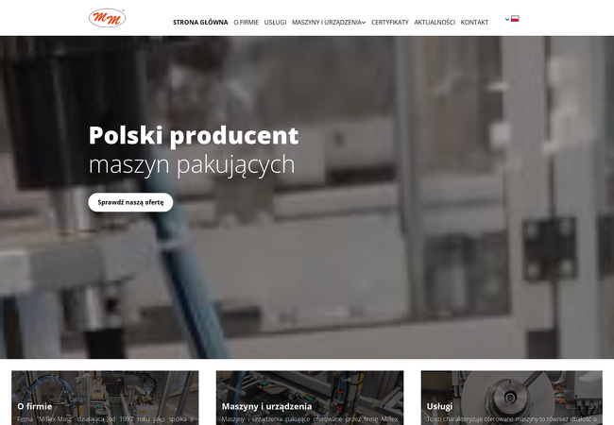Image resolution: width=614 pixels, height=425 pixels.
Task: Select the Maszyny i urządzenia menu label
Action: coord(326,23)
